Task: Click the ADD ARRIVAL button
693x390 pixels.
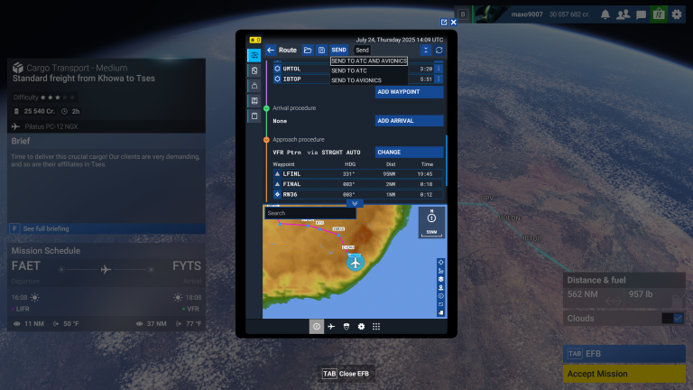Action: tap(410, 121)
